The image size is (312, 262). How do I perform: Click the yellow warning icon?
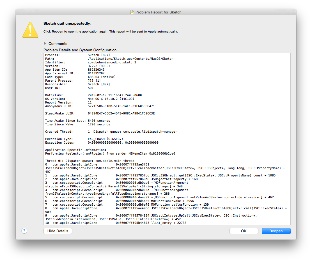30,30
